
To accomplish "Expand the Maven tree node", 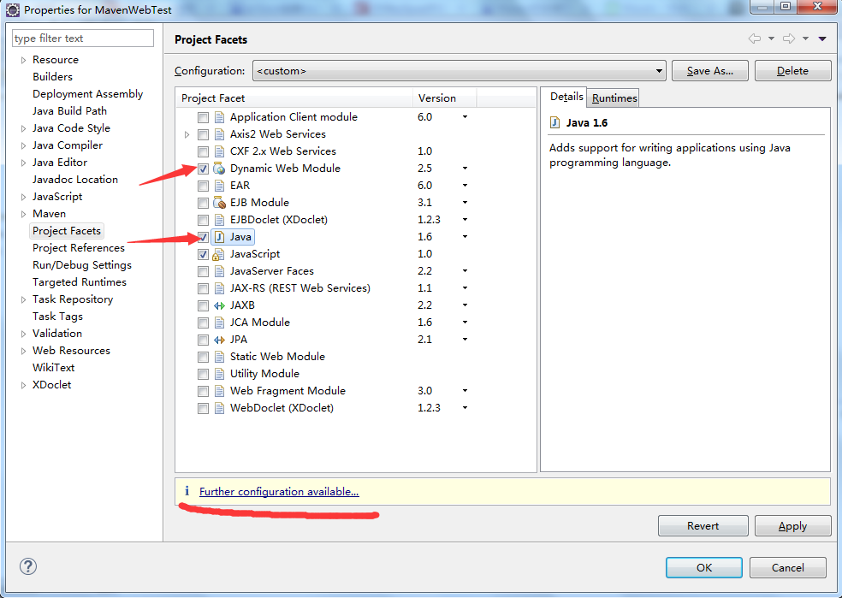I will (x=23, y=214).
